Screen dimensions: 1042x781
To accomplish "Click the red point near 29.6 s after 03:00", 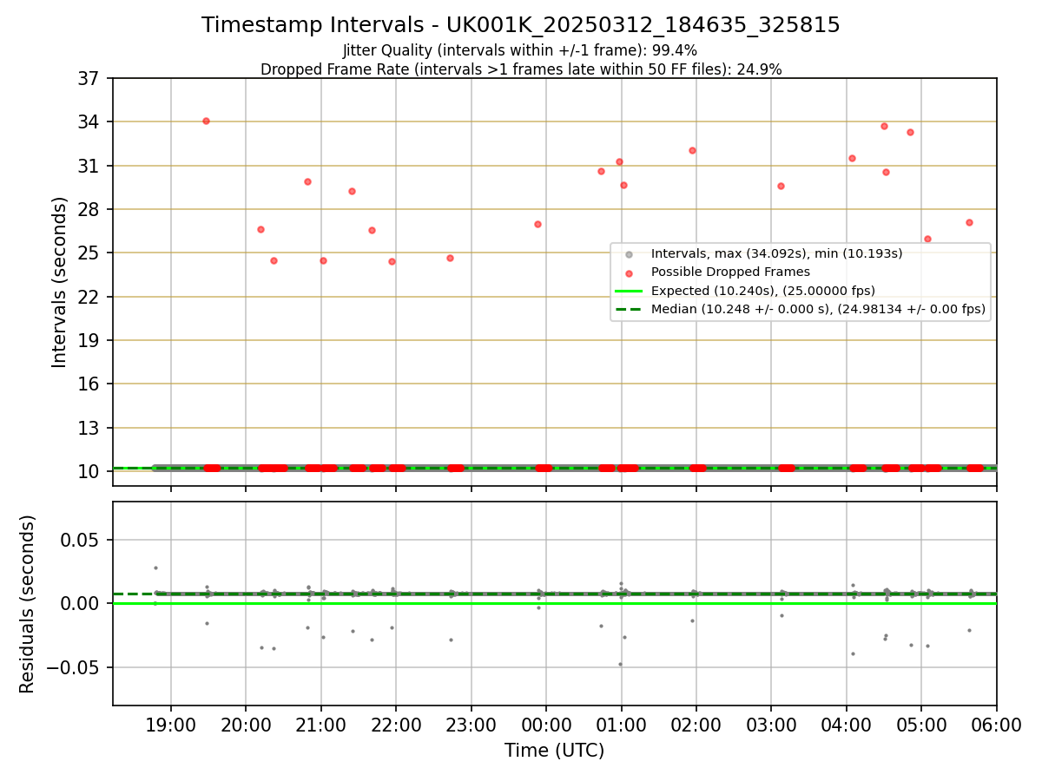I will pyautogui.click(x=781, y=186).
